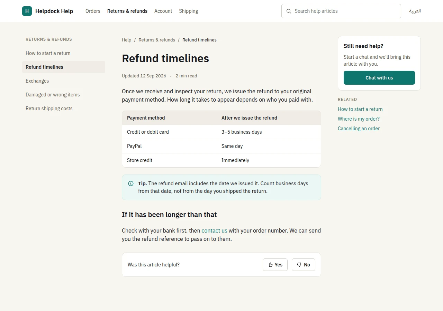This screenshot has width=443, height=311.
Task: Open Helpdock Help home title
Action: (54, 11)
